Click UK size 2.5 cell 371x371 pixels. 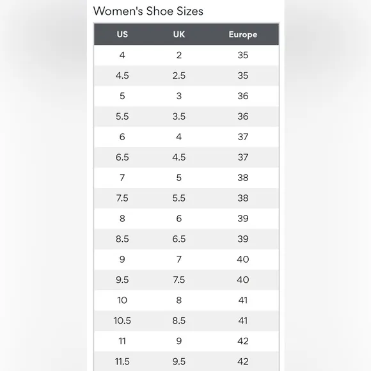point(179,75)
